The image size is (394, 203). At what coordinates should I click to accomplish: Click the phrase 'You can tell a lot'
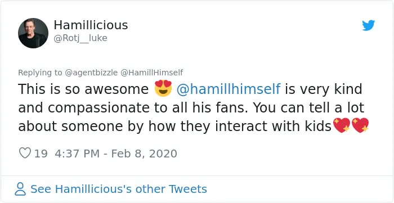tap(308, 107)
